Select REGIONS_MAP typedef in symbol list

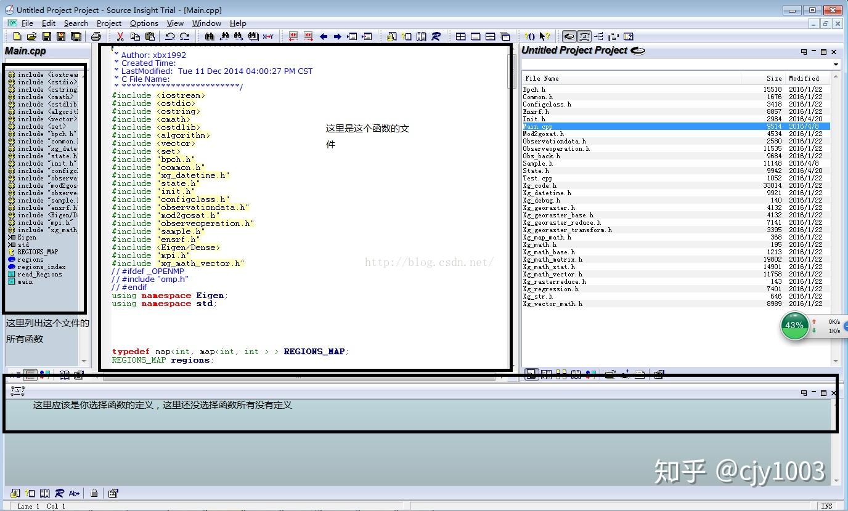38,252
